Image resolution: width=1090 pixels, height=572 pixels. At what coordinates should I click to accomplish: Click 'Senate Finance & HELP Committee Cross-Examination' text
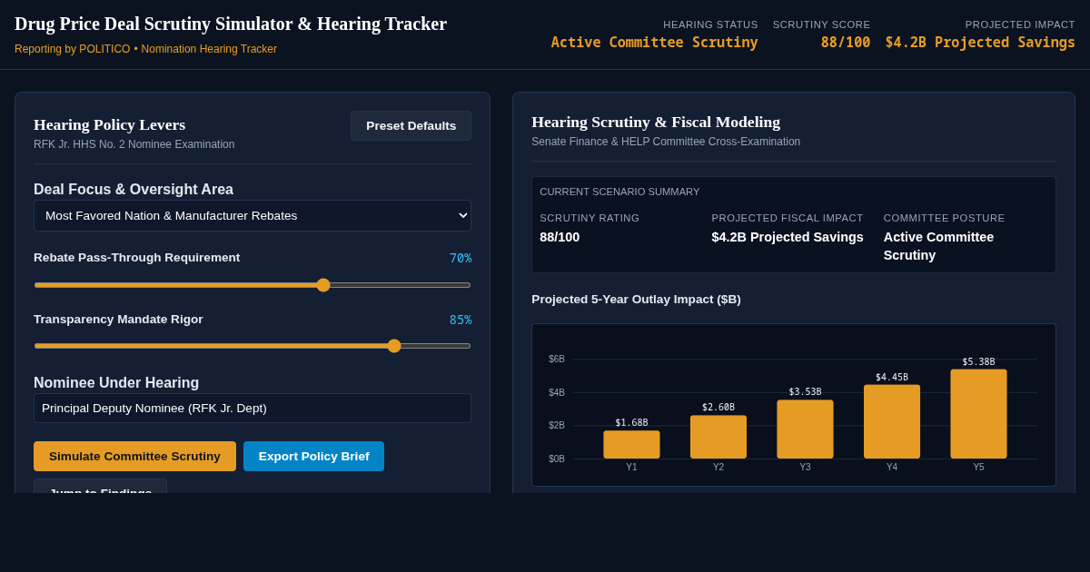(666, 142)
